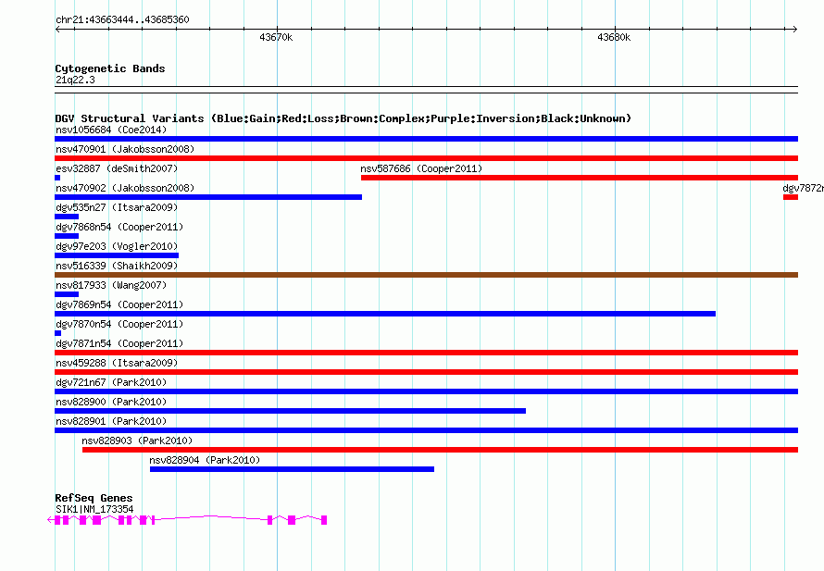
Task: Click the nsv817933 (Wang2007) label
Action: [x=111, y=285]
